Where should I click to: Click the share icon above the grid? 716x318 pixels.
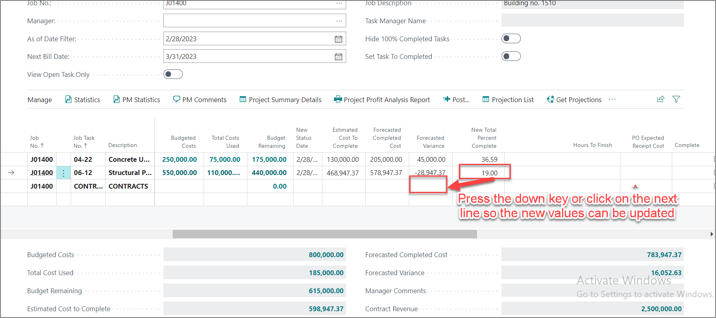tap(661, 99)
